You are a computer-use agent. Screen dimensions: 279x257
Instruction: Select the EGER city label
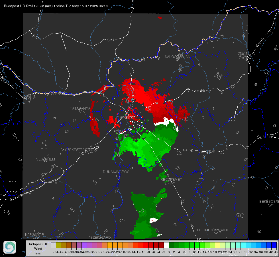[x=218, y=75]
